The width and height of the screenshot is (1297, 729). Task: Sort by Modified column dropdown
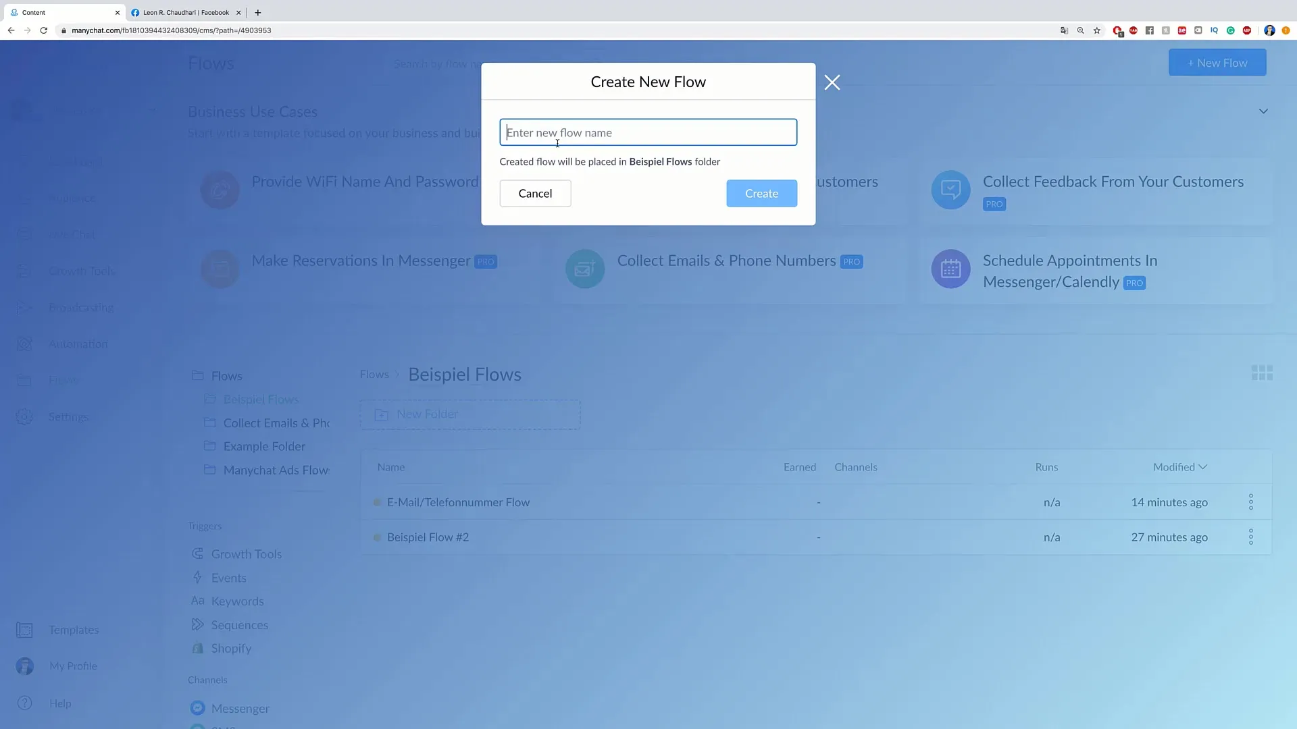(1179, 467)
